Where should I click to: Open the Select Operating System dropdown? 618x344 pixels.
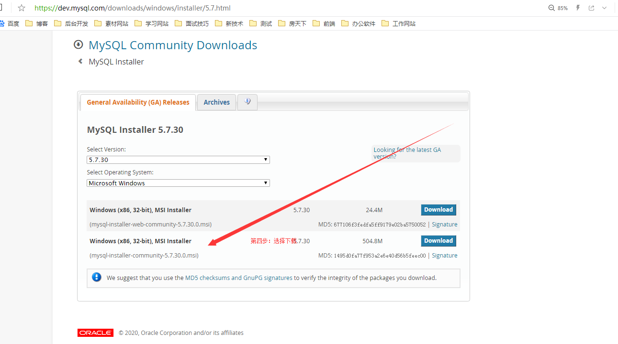click(178, 183)
